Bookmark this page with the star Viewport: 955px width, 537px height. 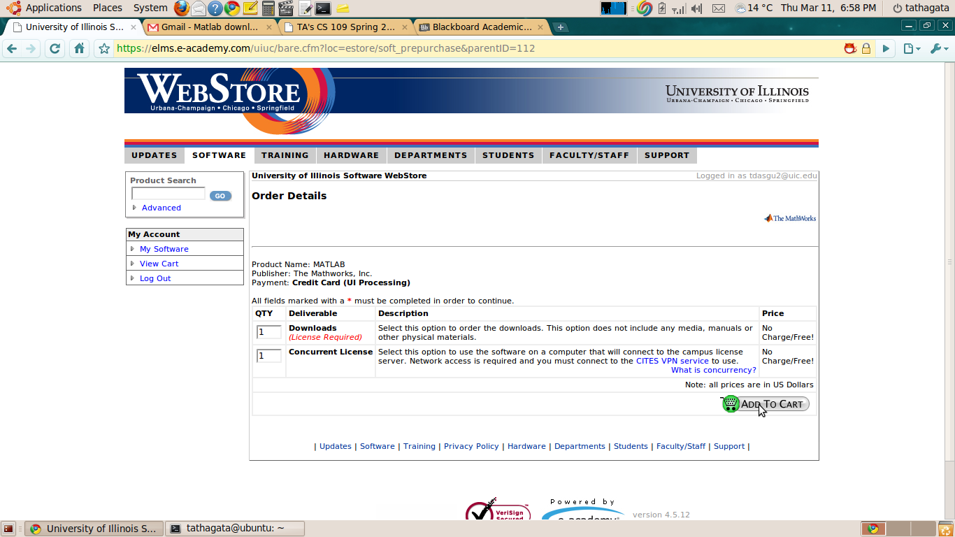(104, 48)
